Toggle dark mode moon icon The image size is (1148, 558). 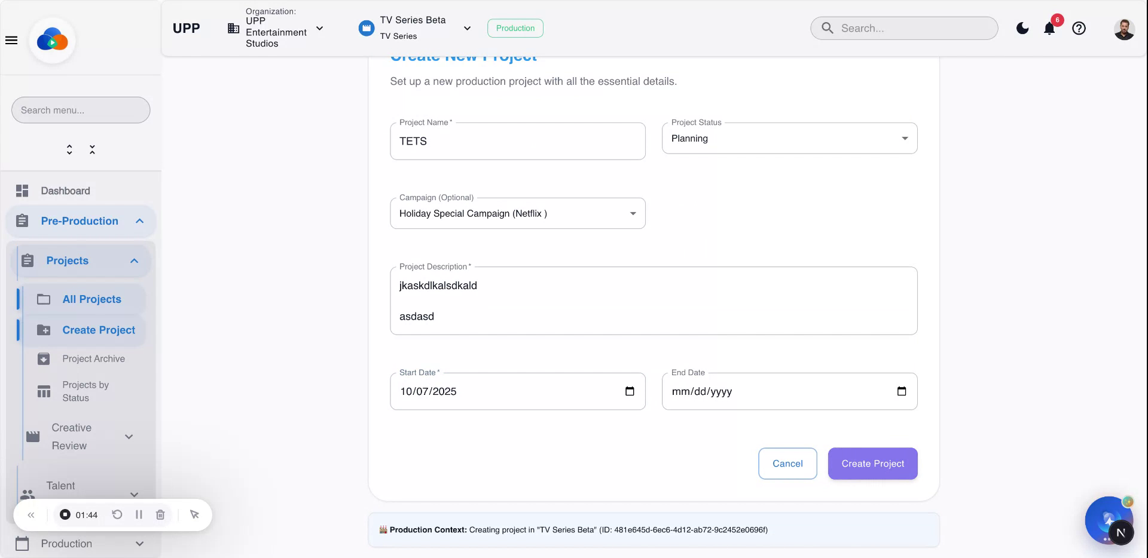pos(1022,28)
